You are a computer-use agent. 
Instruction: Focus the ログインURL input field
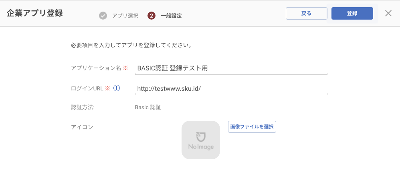(x=231, y=89)
